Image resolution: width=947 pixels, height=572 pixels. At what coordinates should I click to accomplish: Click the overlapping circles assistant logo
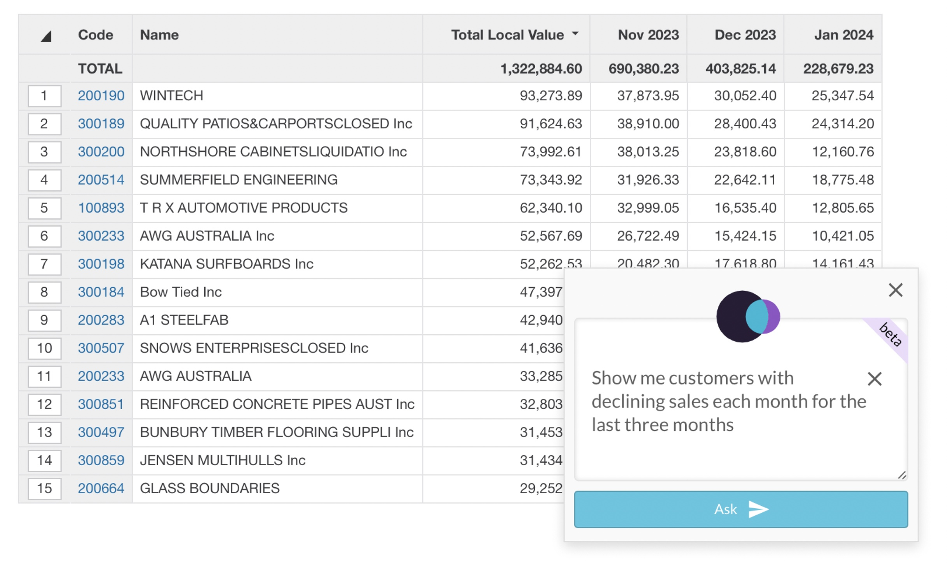(x=748, y=316)
